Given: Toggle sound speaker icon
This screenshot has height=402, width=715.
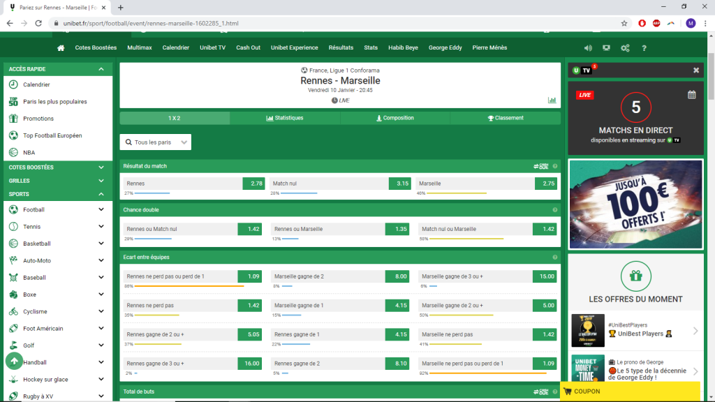Looking at the screenshot, I should (588, 48).
